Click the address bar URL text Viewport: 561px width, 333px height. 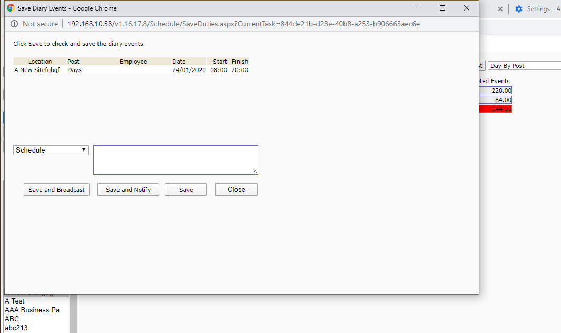[x=243, y=24]
